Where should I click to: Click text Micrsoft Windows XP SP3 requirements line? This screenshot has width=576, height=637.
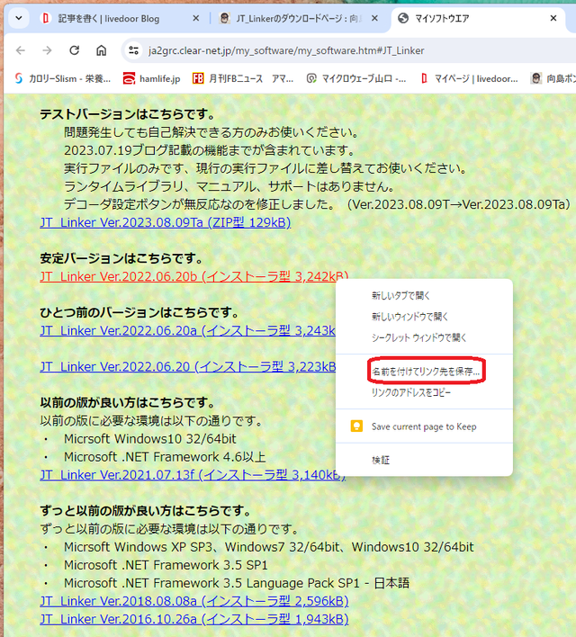269,547
